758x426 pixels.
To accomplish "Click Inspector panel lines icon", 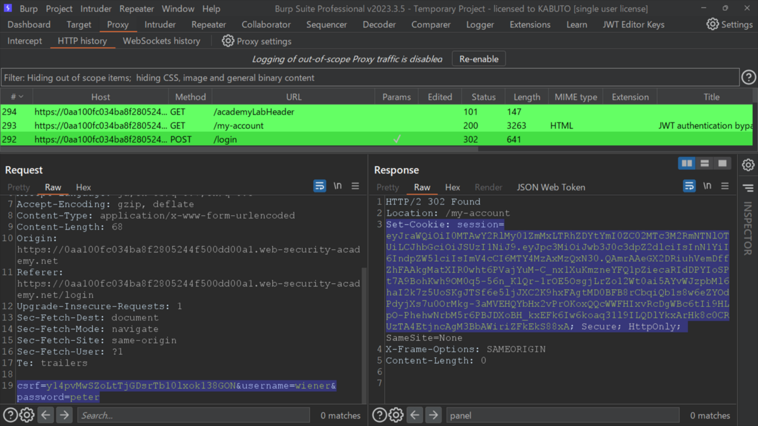I will tap(749, 188).
